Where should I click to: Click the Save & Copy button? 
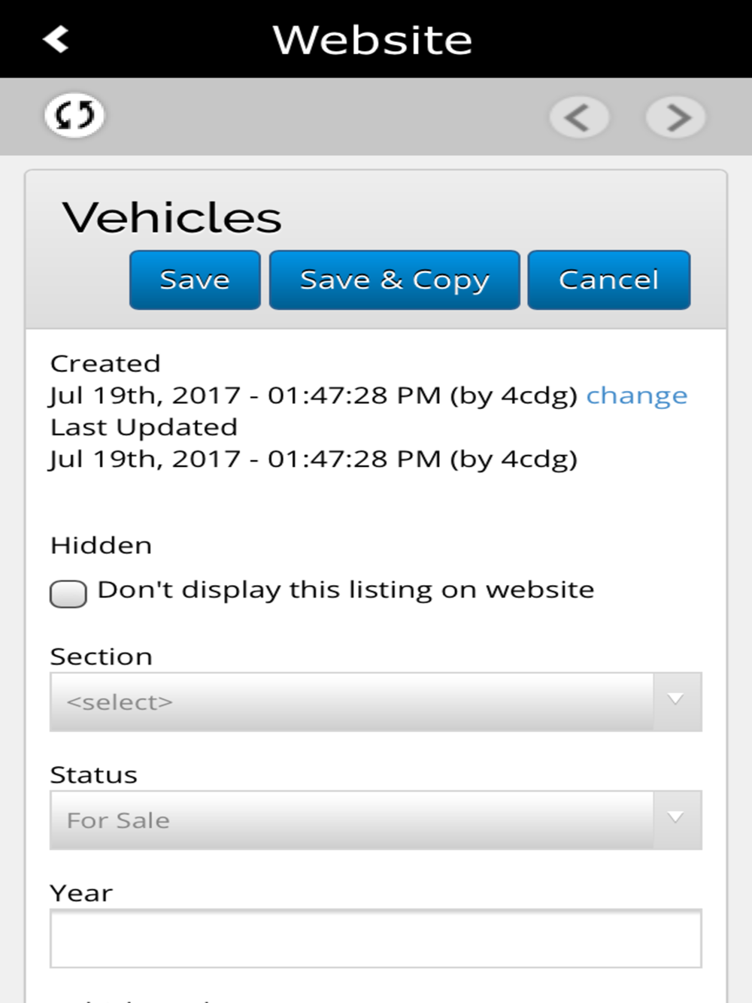(x=395, y=280)
